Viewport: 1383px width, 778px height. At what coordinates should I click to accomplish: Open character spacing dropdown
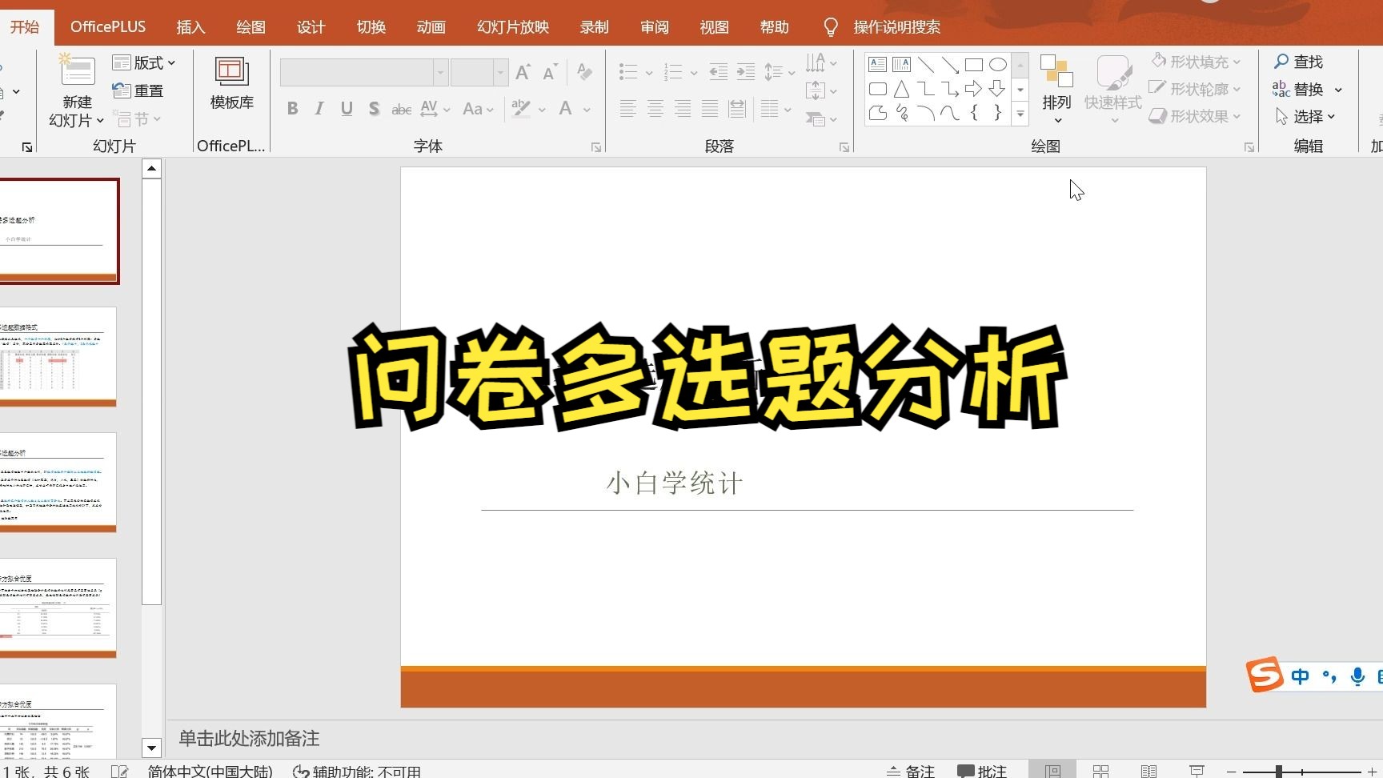435,109
